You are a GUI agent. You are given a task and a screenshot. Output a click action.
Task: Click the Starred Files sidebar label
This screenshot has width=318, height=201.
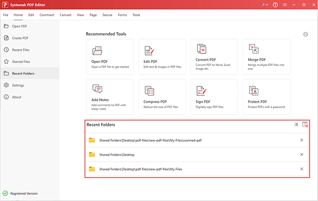click(x=21, y=62)
